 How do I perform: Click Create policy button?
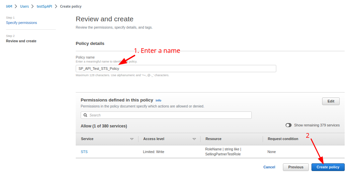(328, 167)
